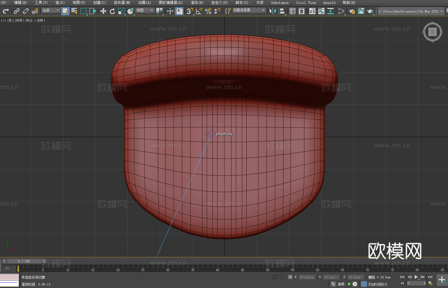
Task: Activate the Select and Scale tool
Action: pyautogui.click(x=121, y=11)
